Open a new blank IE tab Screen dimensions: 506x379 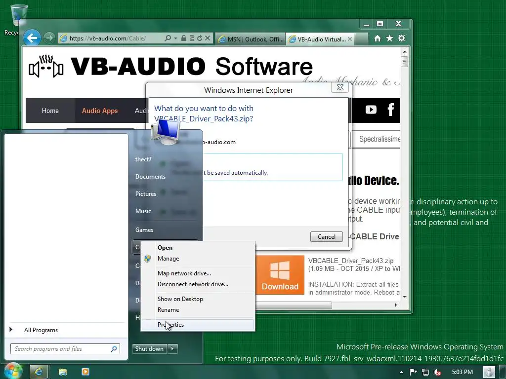[361, 39]
